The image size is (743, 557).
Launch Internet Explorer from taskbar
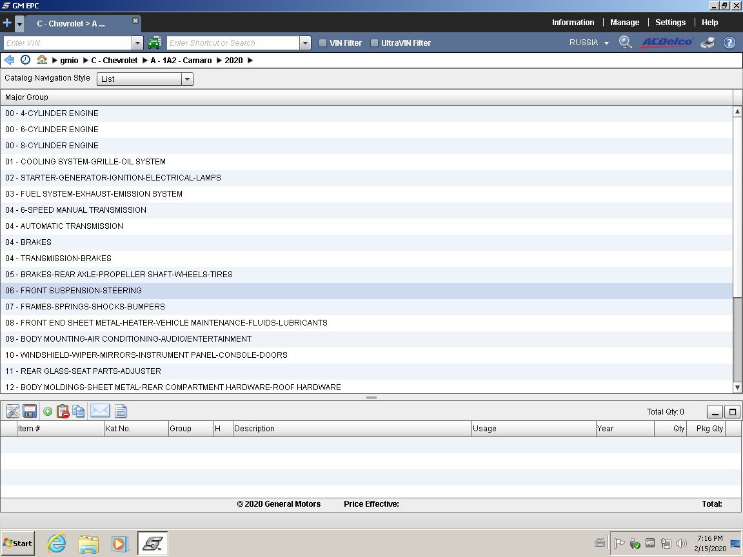[56, 543]
